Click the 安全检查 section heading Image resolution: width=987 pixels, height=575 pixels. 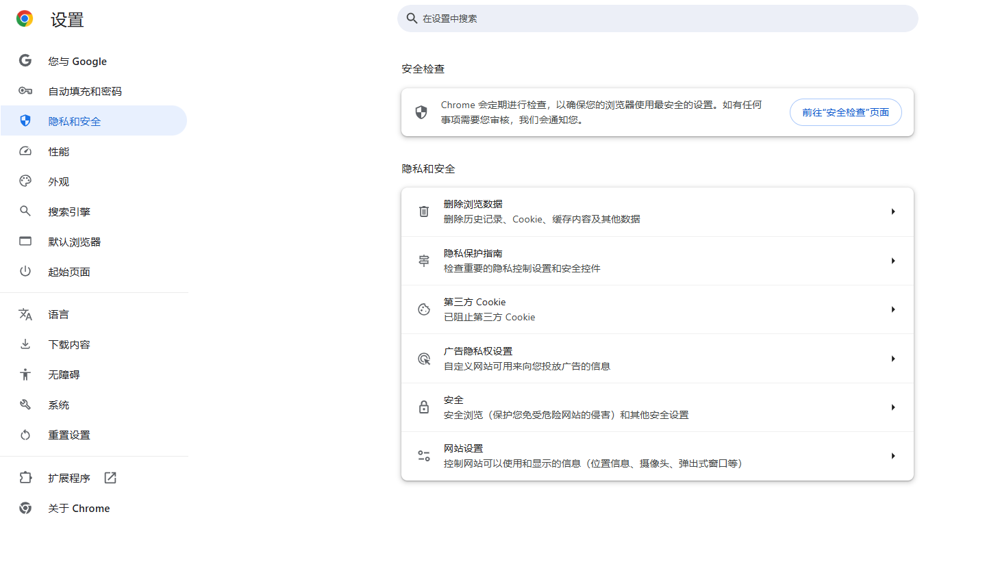point(423,69)
